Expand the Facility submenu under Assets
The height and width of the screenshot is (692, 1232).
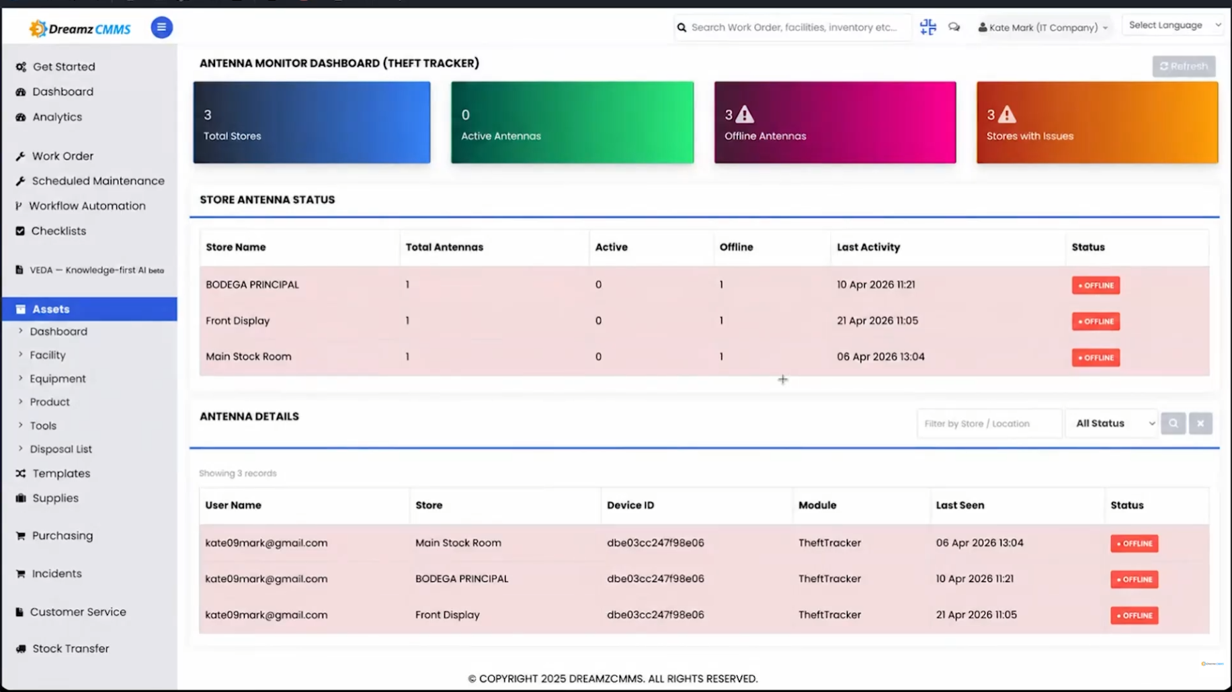coord(47,355)
